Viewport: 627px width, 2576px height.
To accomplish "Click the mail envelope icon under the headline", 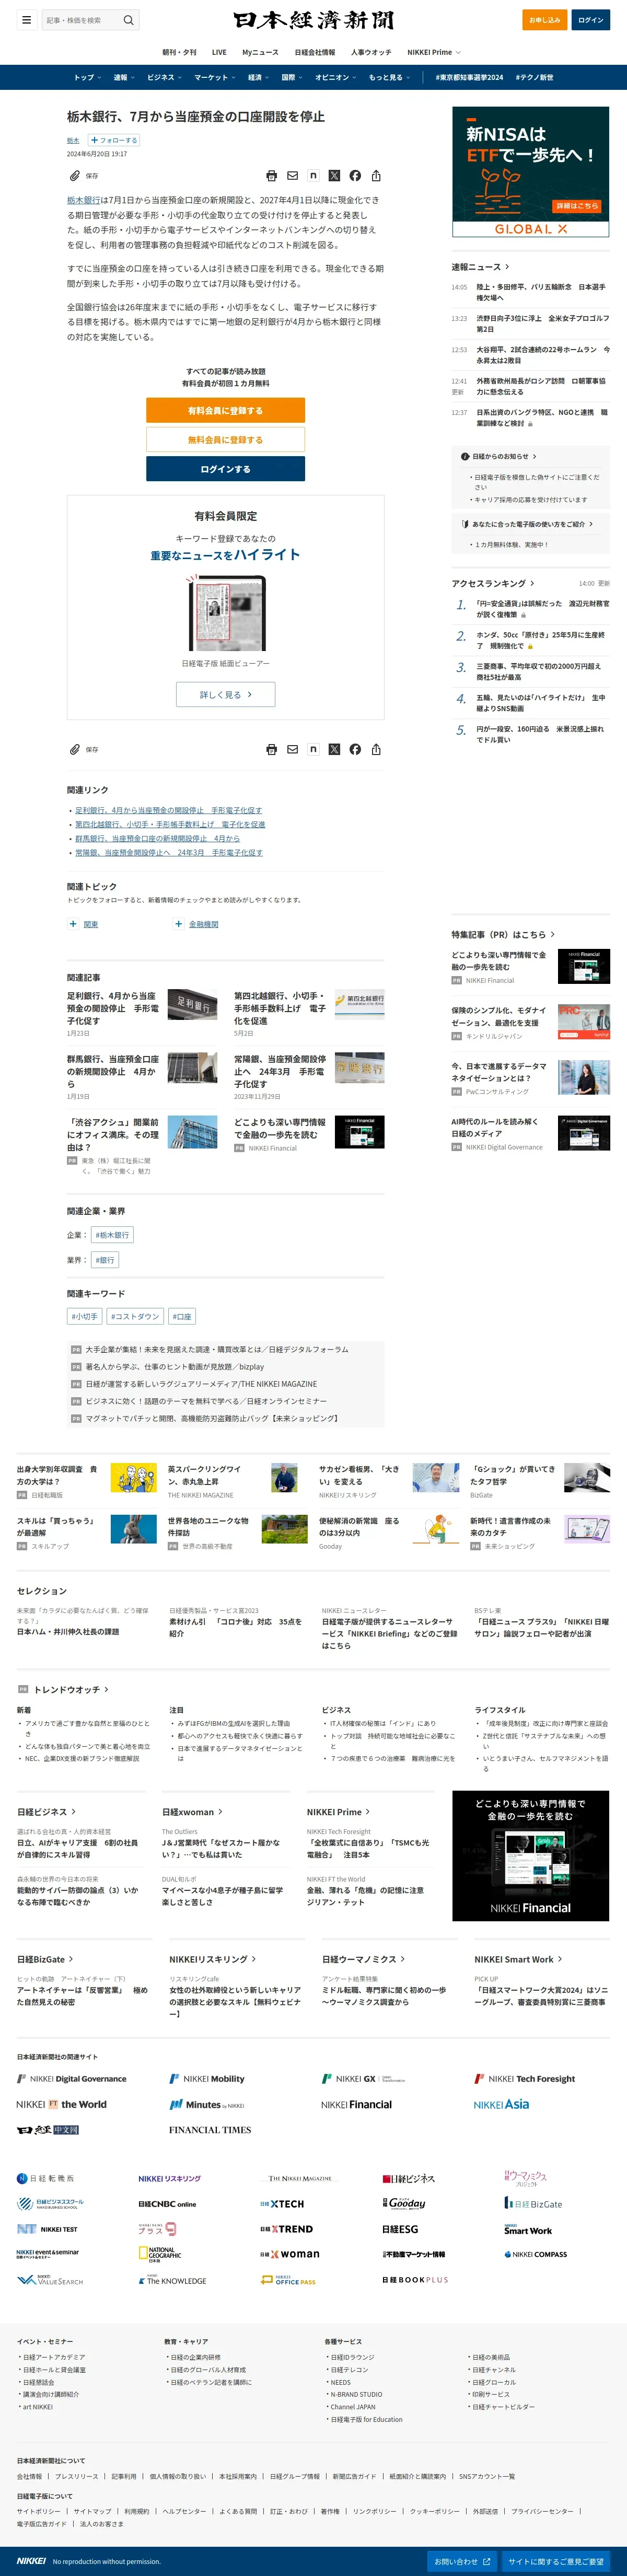I will pyautogui.click(x=292, y=176).
